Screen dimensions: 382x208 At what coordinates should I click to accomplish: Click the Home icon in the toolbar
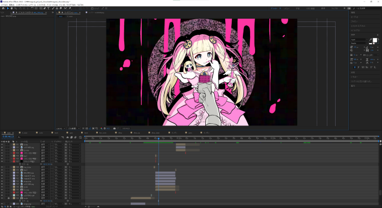[x=3, y=8]
